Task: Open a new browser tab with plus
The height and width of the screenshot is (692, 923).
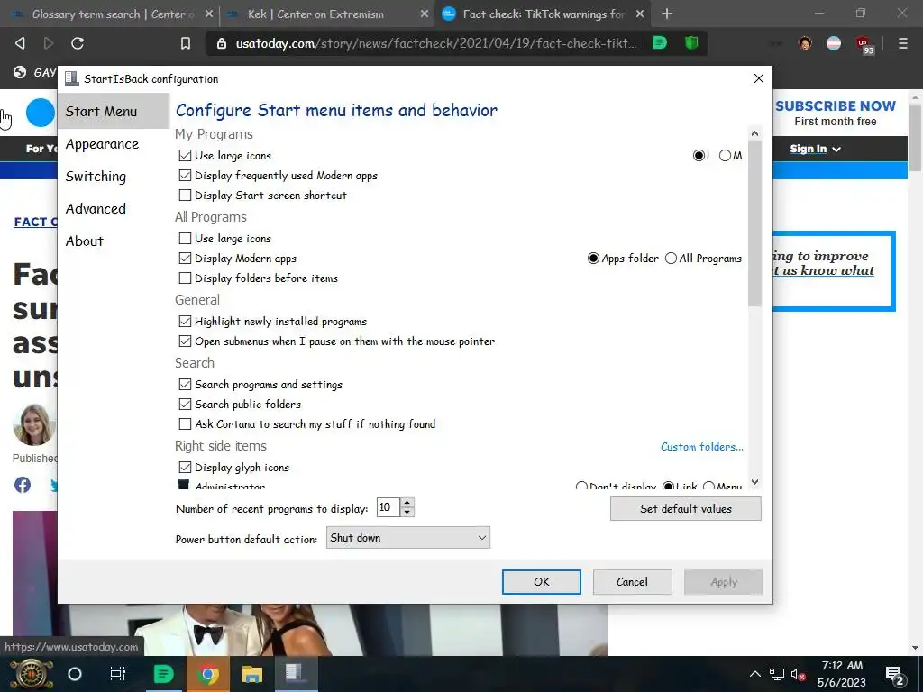Action: tap(666, 14)
